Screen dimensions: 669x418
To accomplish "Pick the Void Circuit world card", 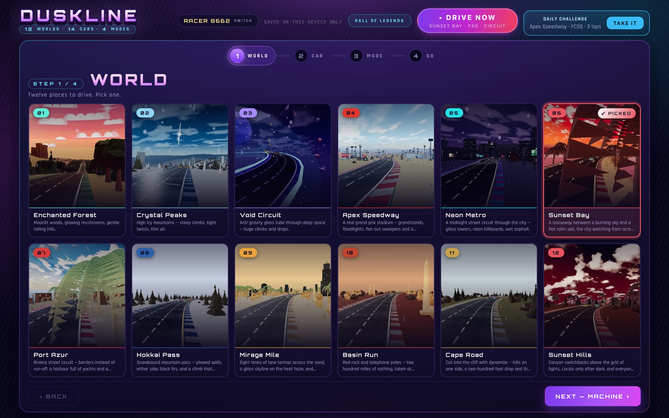I will (x=283, y=170).
